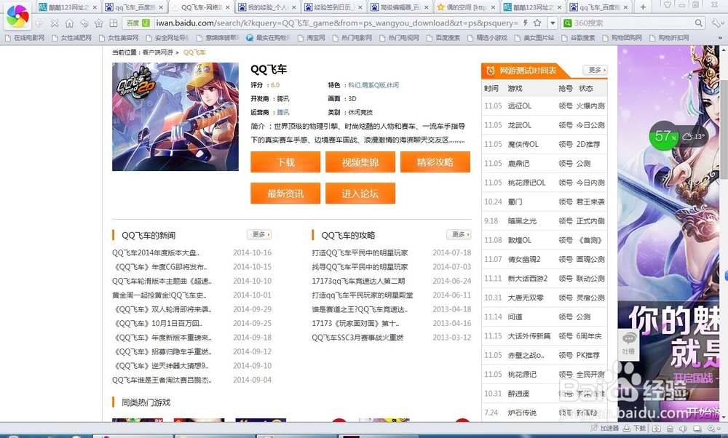Open the 科幻,萌系Q版,休闲 feature tag link
This screenshot has height=438, width=728.
(373, 85)
